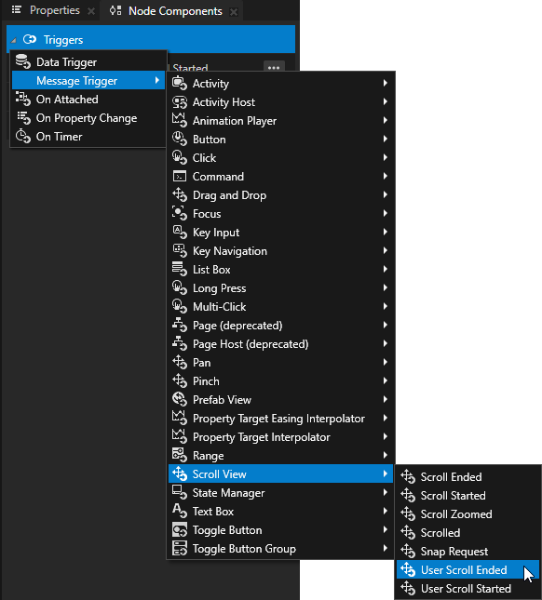Viewport: 542px width, 600px height.
Task: Choose Data Trigger from the menu
Action: pyautogui.click(x=88, y=61)
